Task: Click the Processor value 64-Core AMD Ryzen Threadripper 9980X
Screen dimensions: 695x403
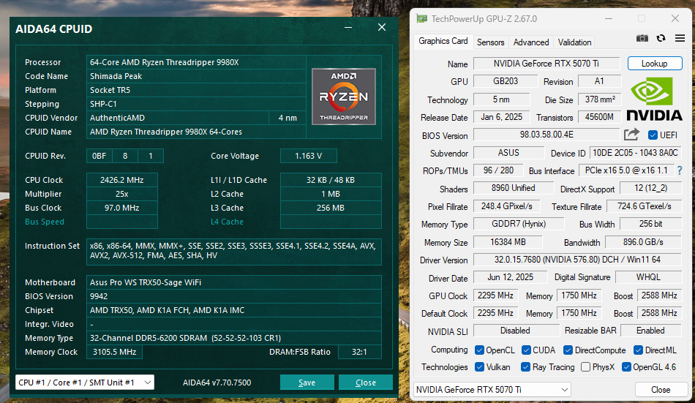Action: (x=196, y=62)
